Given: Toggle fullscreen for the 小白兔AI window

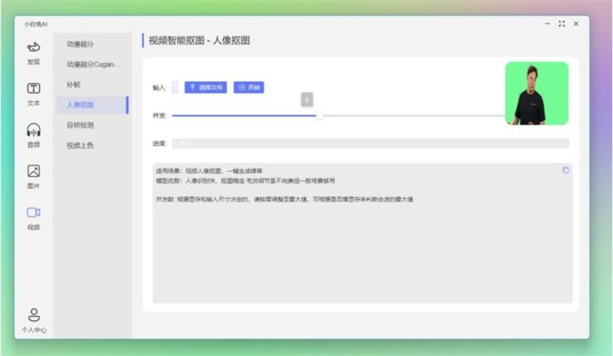Looking at the screenshot, I should [562, 24].
